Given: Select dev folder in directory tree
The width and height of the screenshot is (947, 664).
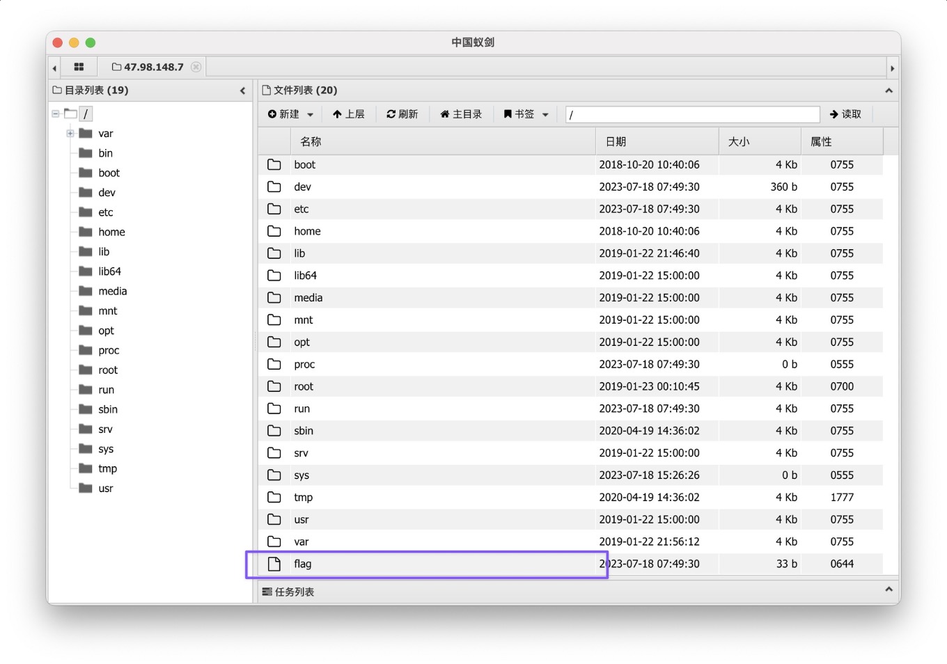Looking at the screenshot, I should 107,193.
